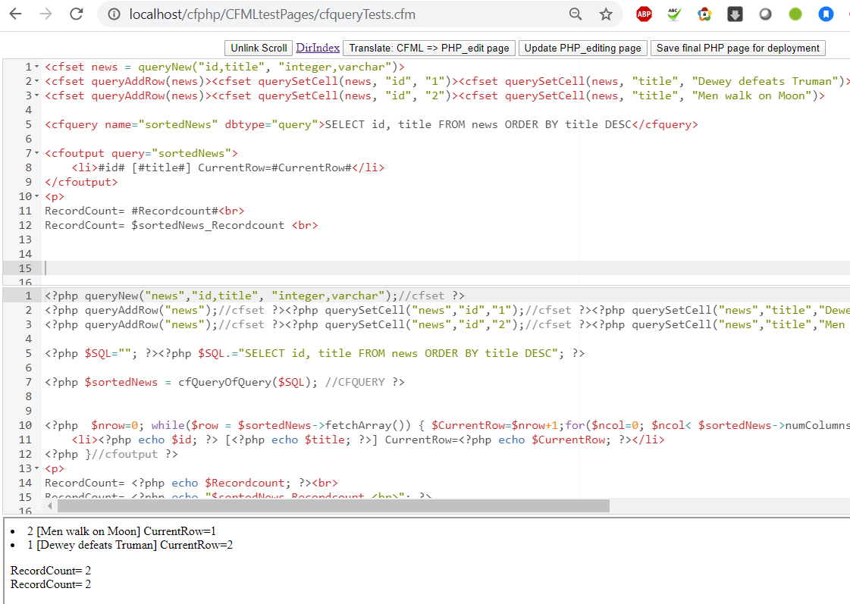
Task: Open the zoom magnifier in the address bar
Action: click(x=576, y=14)
